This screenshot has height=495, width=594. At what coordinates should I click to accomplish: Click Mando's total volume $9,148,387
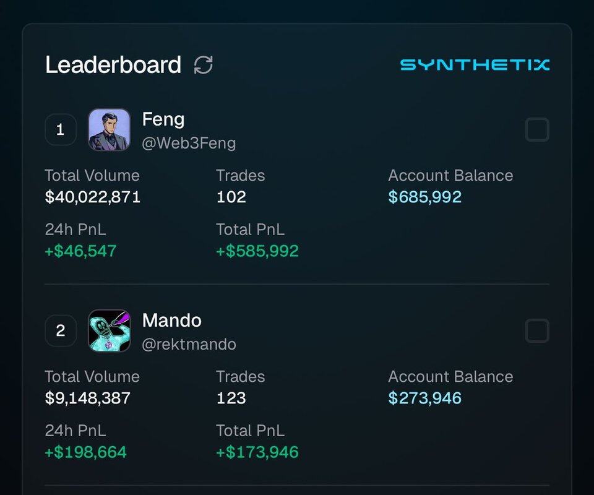pyautogui.click(x=88, y=398)
